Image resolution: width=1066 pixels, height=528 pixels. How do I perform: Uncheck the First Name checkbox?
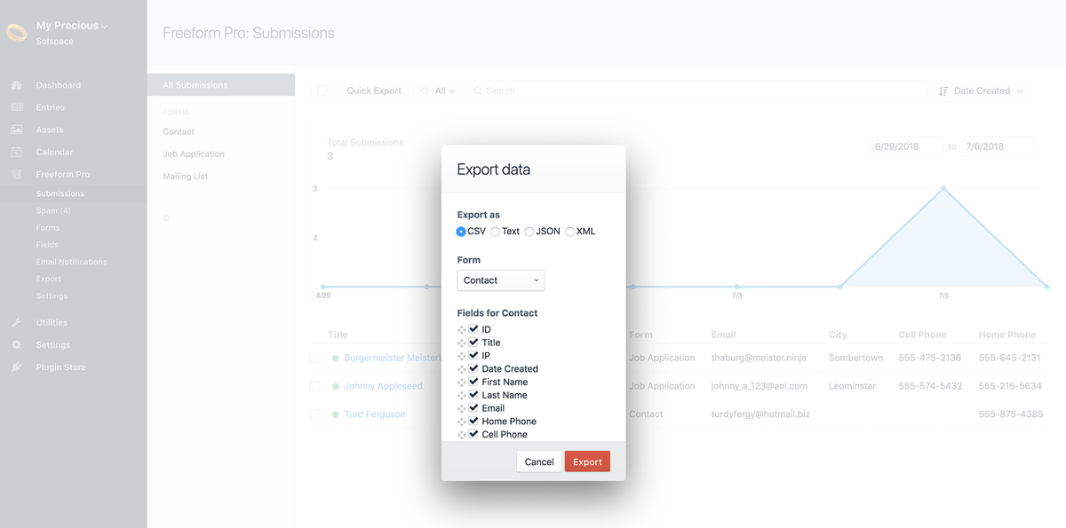point(473,382)
